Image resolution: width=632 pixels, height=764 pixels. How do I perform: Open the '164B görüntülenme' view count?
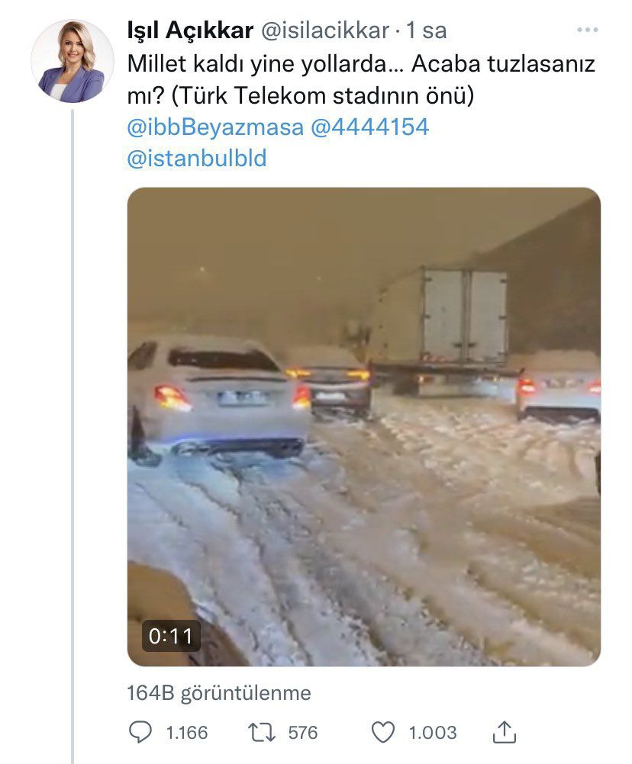(219, 693)
